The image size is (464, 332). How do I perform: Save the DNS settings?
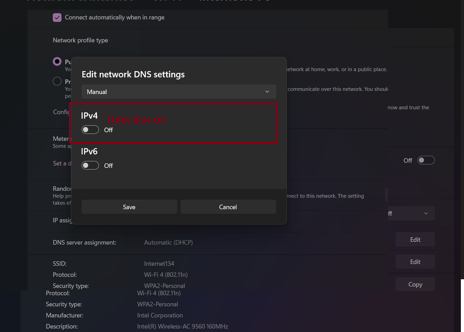click(129, 207)
